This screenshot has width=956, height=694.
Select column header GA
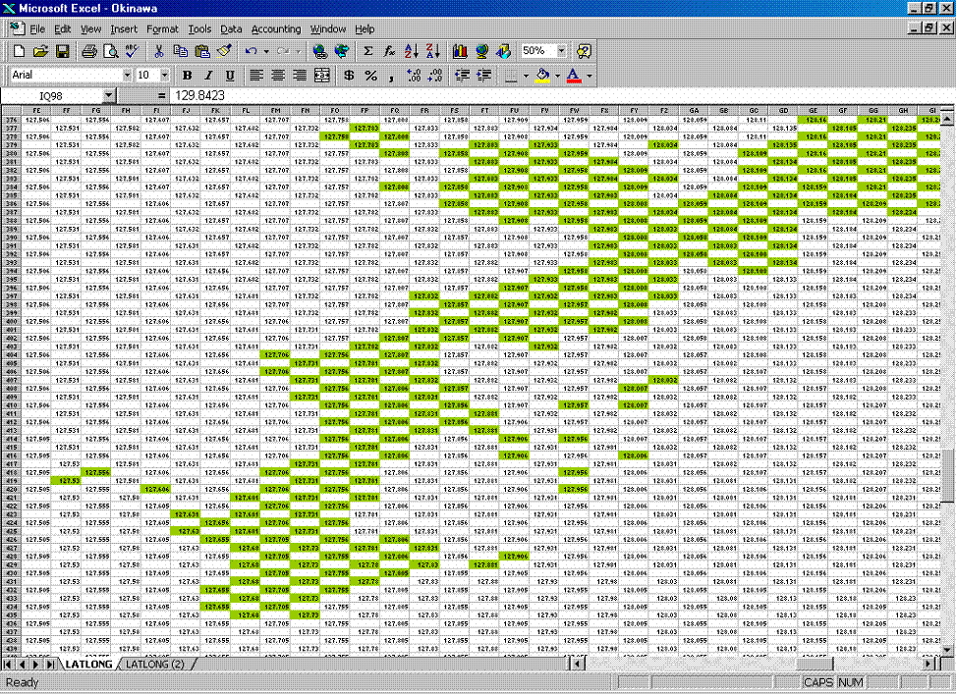point(694,110)
